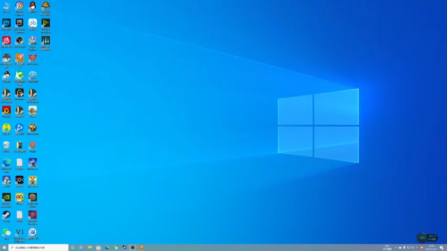Image resolution: width=447 pixels, height=251 pixels.
Task: Open the WeGame gold G shortcut
Action: click(x=20, y=93)
